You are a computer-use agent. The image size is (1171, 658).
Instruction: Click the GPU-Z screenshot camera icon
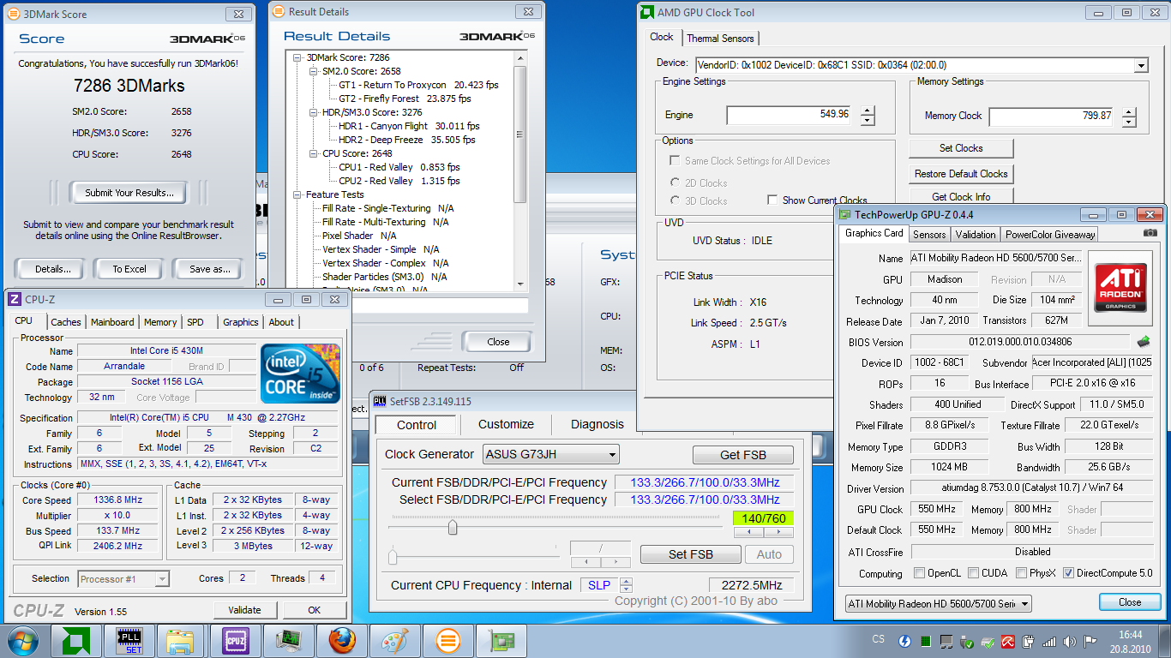[1150, 233]
